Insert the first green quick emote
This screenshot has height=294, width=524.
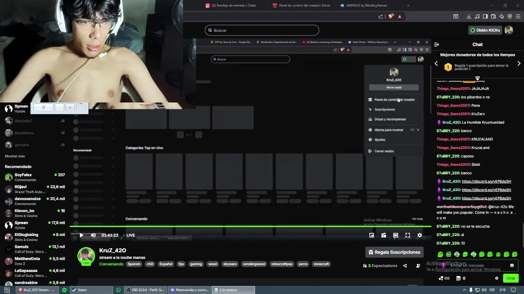tap(440, 254)
